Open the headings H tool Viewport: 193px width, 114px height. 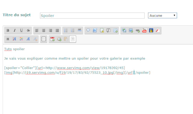8,39
